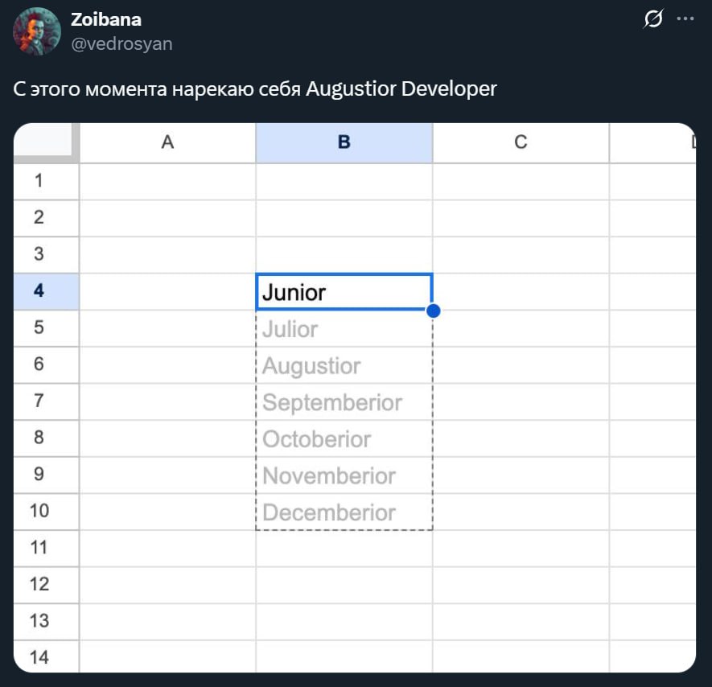Select column A header
The width and height of the screenshot is (712, 687).
[x=167, y=142]
